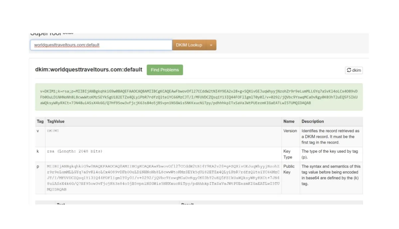Click 'The type of the key' description

pyautogui.click(x=330, y=154)
